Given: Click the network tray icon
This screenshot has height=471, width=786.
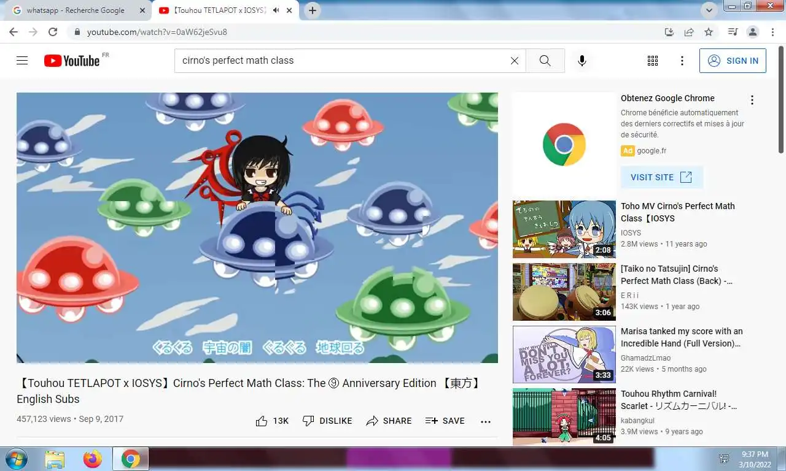Looking at the screenshot, I should click(724, 459).
